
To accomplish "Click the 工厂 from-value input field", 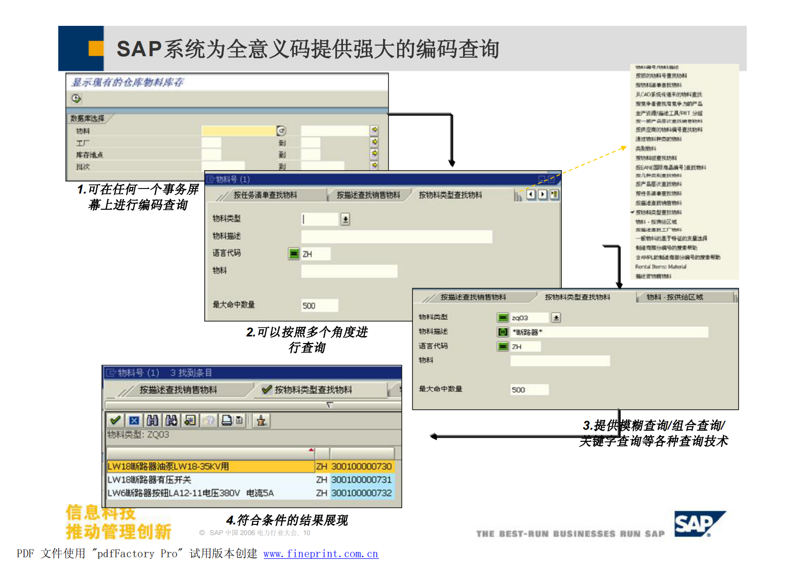I will click(x=211, y=142).
